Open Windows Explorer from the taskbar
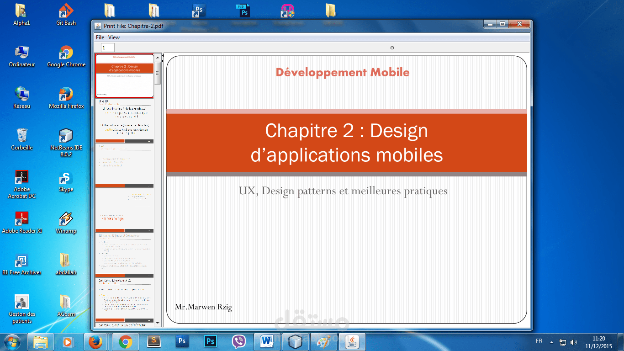 coord(41,341)
